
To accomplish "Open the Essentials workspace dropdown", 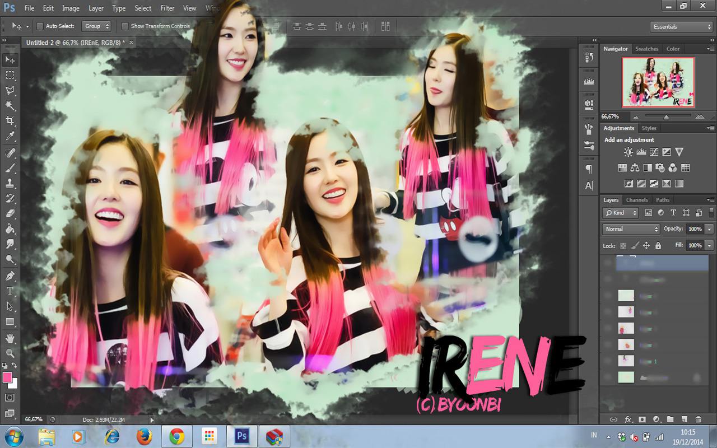I will click(681, 26).
